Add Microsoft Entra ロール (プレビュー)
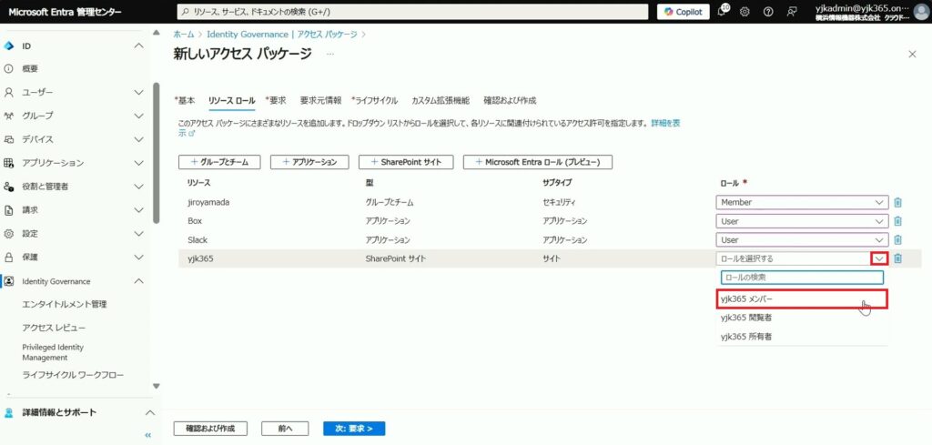Screen dimensions: 932x445 (x=538, y=162)
